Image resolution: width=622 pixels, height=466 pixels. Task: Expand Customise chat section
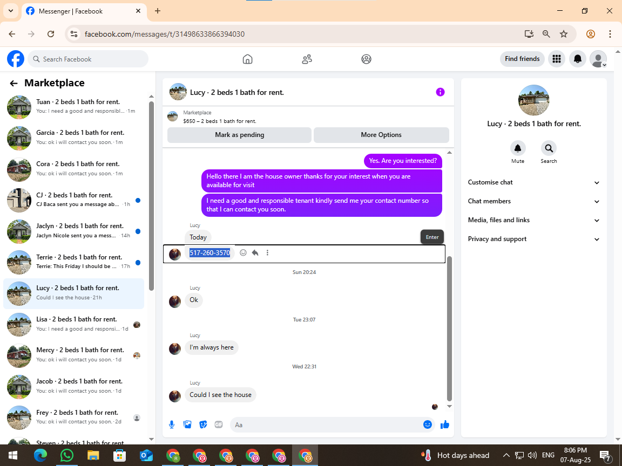(x=533, y=182)
